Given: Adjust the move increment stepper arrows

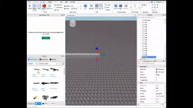Looking at the screenshot, I should (x=81, y=9).
